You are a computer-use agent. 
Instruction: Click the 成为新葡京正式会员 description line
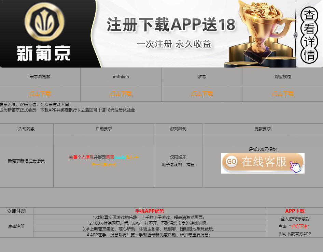[67, 110]
